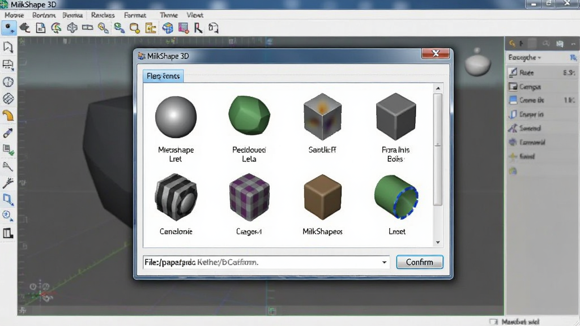Click the green and blue link toolbar icon

coord(119,28)
